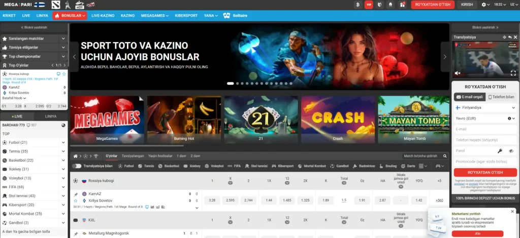The image size is (520, 238).
Task: Filter by Tennis in sports icon bar
Action: point(146,166)
